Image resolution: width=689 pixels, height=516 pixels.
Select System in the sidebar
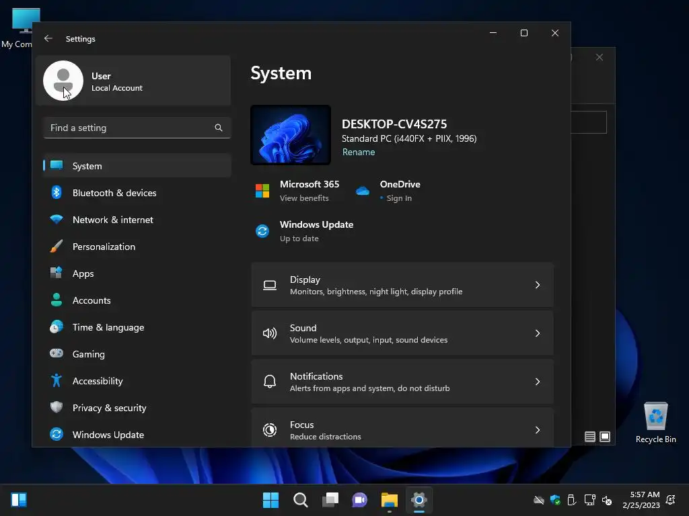coord(137,166)
